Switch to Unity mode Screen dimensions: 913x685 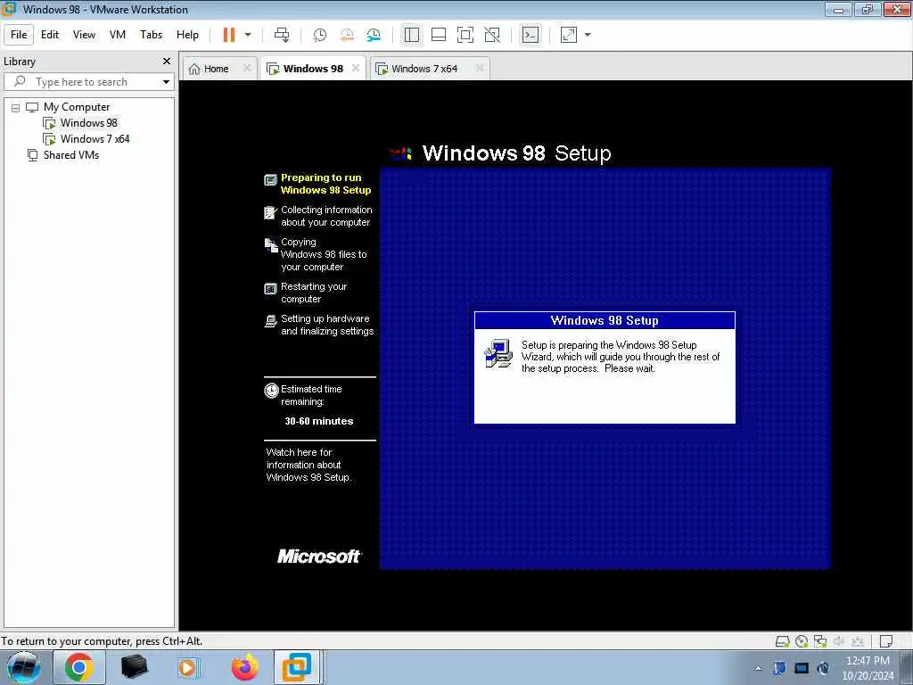point(492,35)
